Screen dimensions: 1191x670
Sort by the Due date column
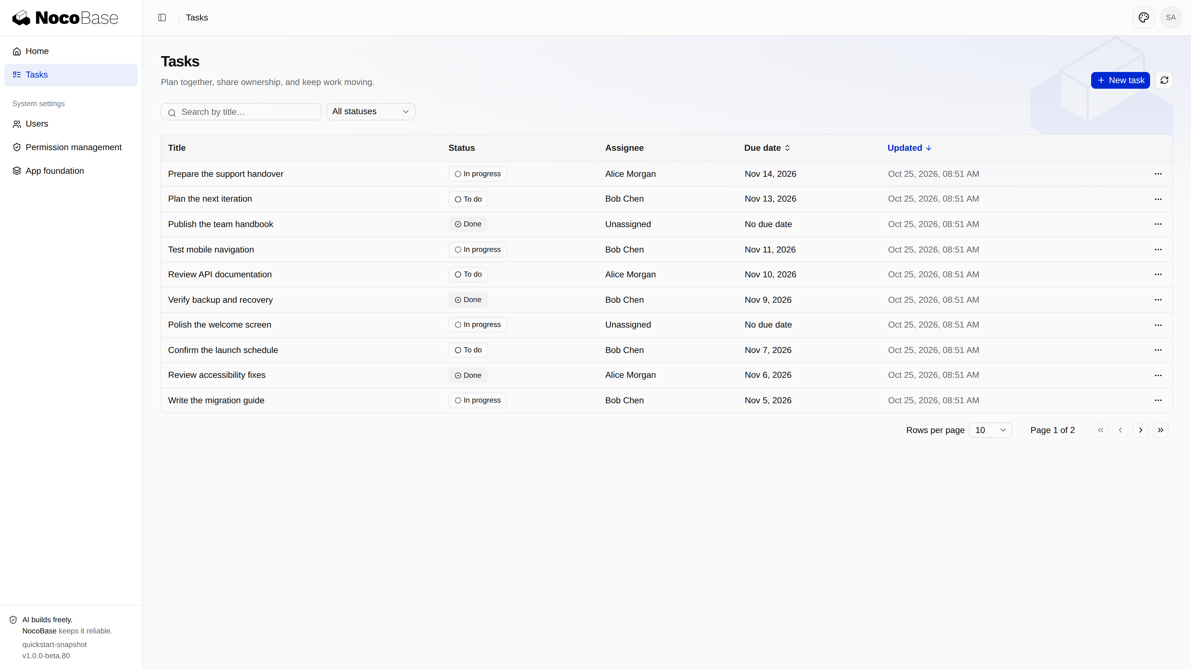[x=767, y=148]
